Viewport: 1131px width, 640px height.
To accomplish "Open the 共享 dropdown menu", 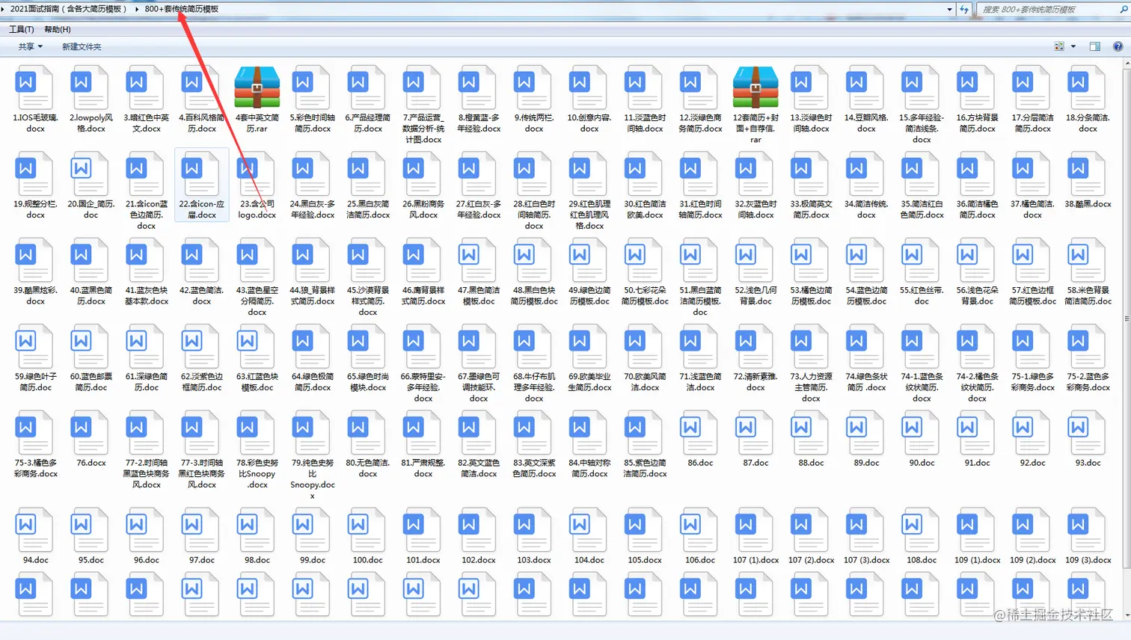I will [31, 46].
